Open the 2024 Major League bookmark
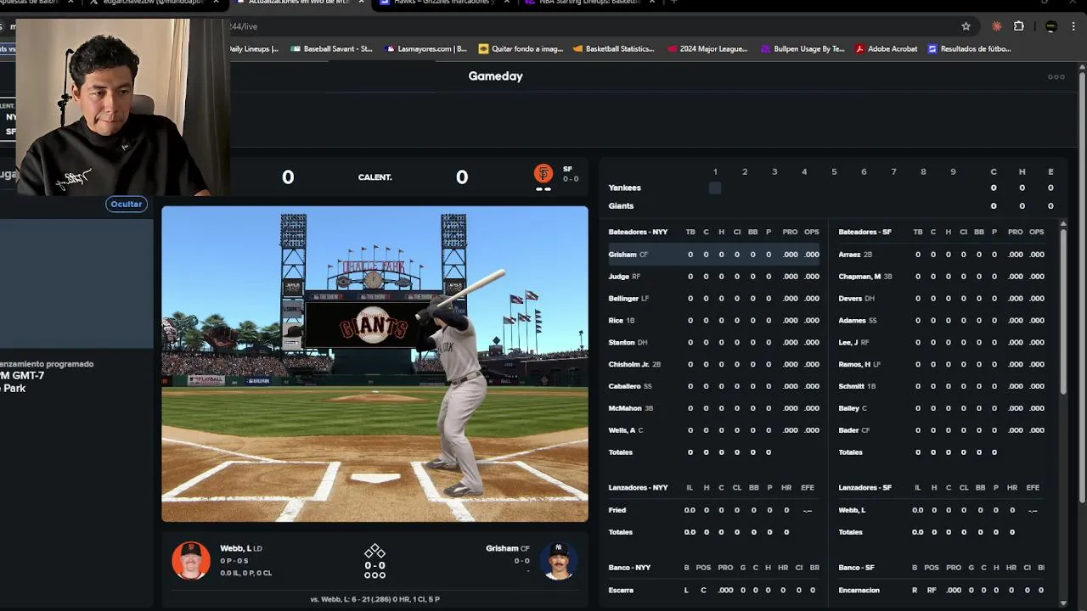This screenshot has height=611, width=1087. (x=707, y=49)
